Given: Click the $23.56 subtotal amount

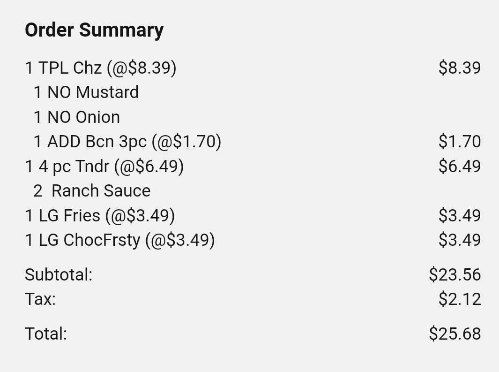Looking at the screenshot, I should pos(454,274).
